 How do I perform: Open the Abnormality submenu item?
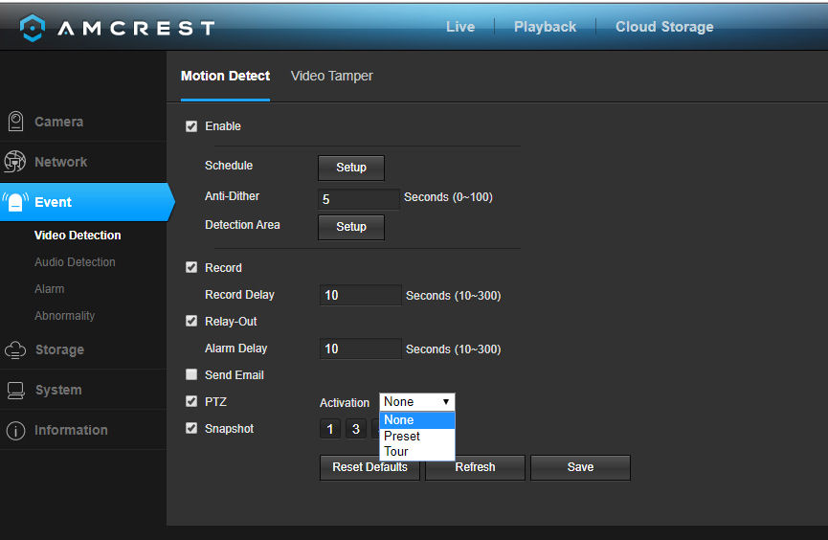(64, 315)
